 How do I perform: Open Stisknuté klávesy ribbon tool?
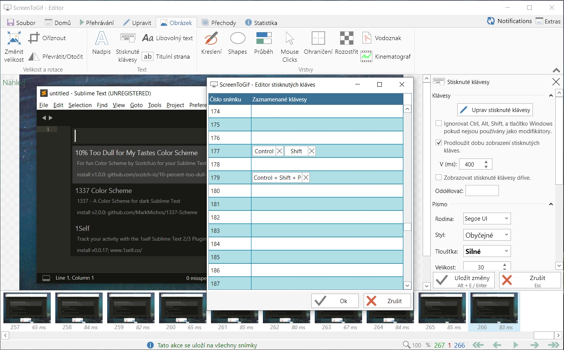[x=128, y=47]
